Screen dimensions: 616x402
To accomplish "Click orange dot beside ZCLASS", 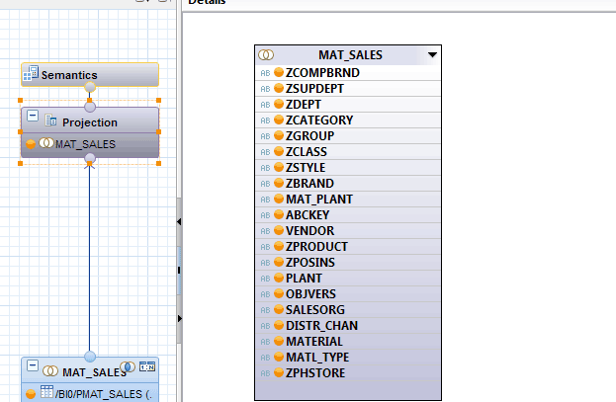I will point(279,151).
